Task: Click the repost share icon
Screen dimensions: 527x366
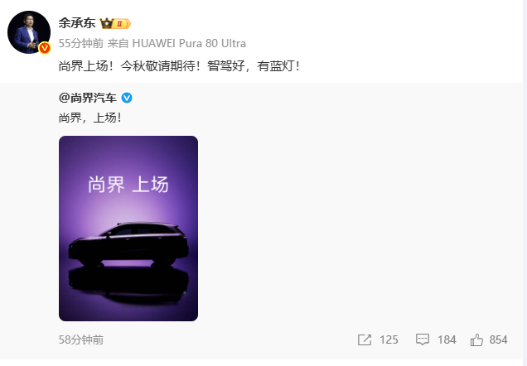Action: [x=365, y=340]
